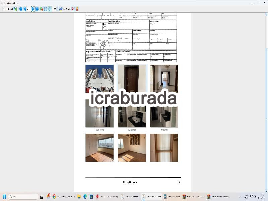Go to the previous page
Screen dimensions: 268x201
coord(25,9)
